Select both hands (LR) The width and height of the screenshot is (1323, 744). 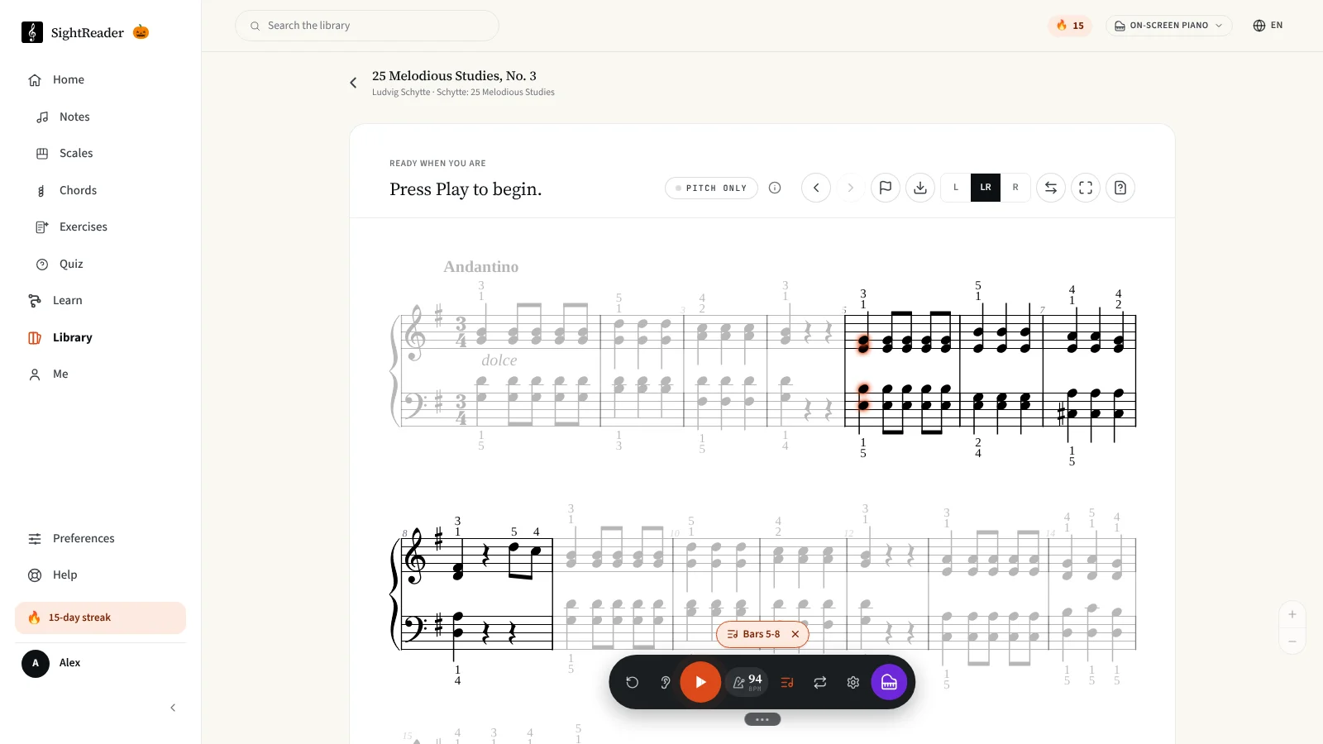point(986,188)
